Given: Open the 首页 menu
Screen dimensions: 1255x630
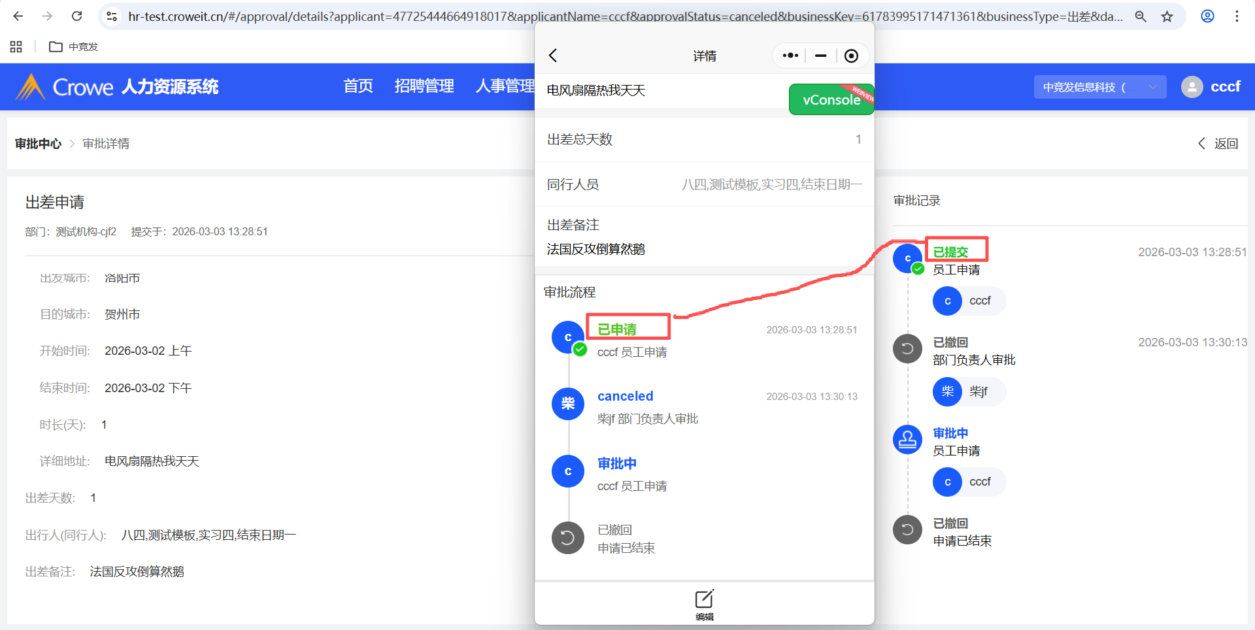Looking at the screenshot, I should click(358, 86).
